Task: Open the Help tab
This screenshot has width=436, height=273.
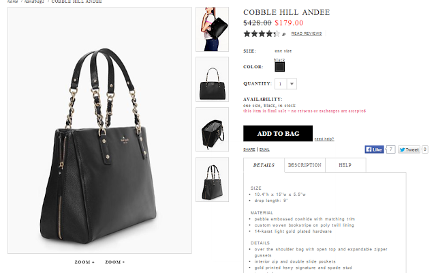Action: pos(345,165)
